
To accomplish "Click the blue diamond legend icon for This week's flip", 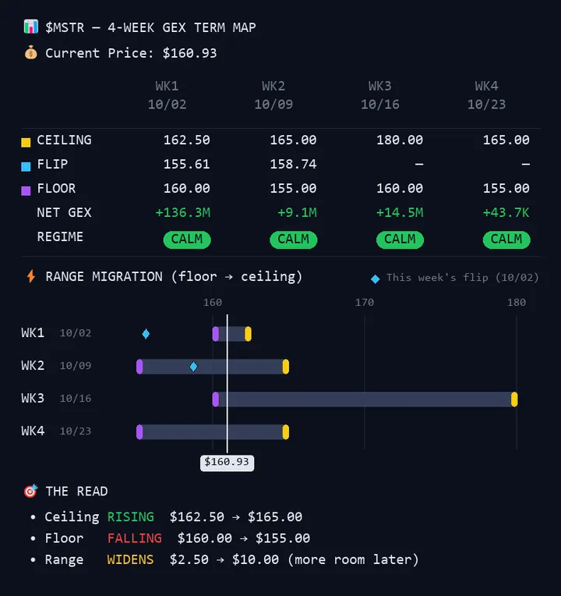I will tap(375, 279).
